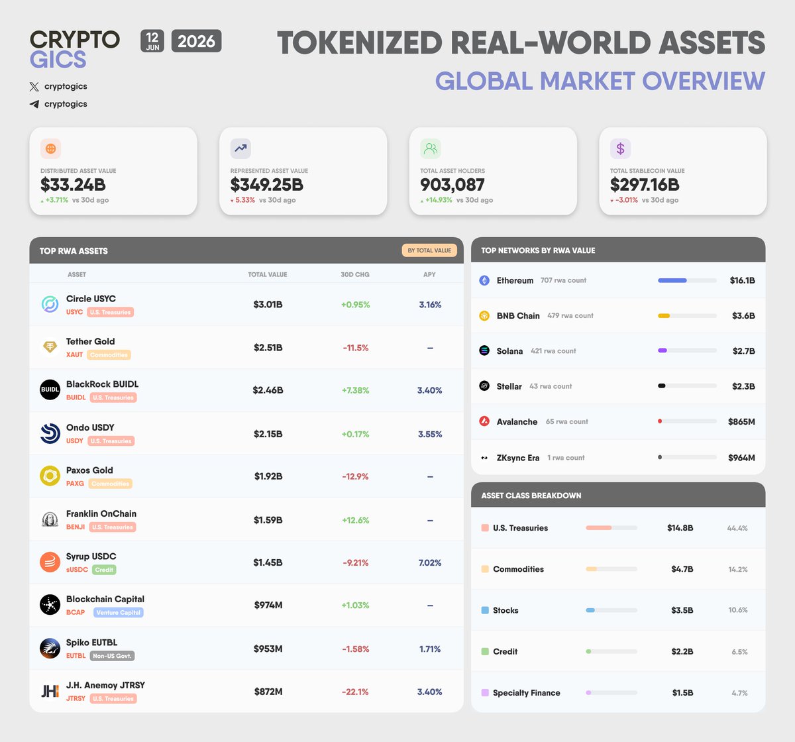Click the TOTAL VALUE column header
Viewport: 795px width, 742px height.
point(268,274)
